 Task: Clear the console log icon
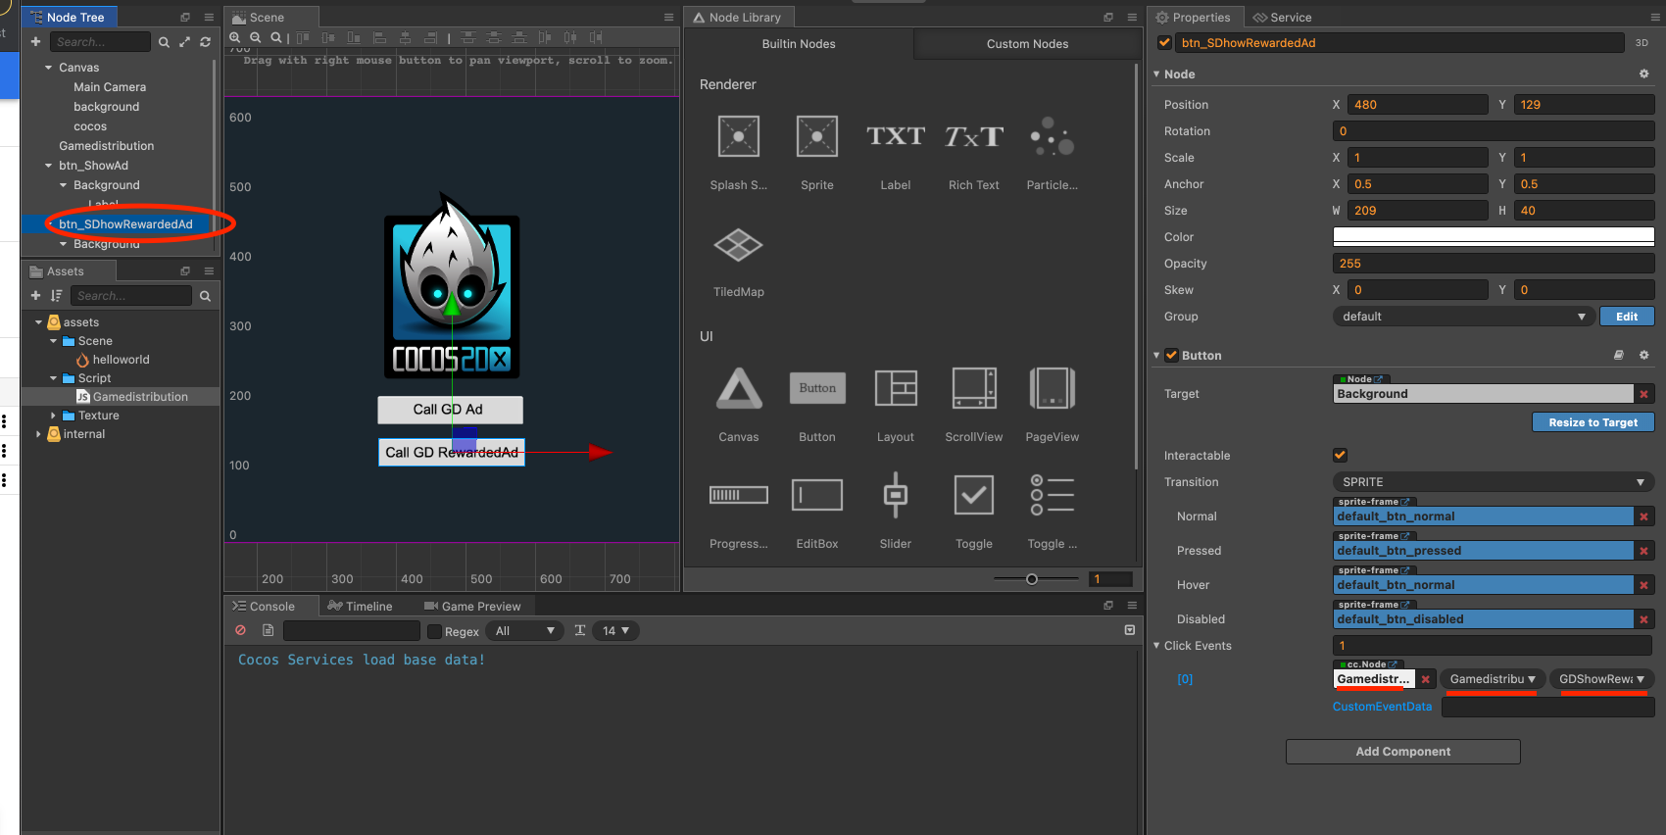[x=241, y=631]
